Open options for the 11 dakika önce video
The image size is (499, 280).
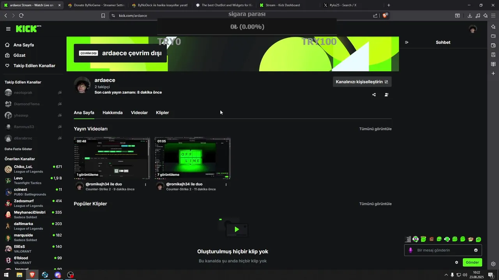click(226, 184)
